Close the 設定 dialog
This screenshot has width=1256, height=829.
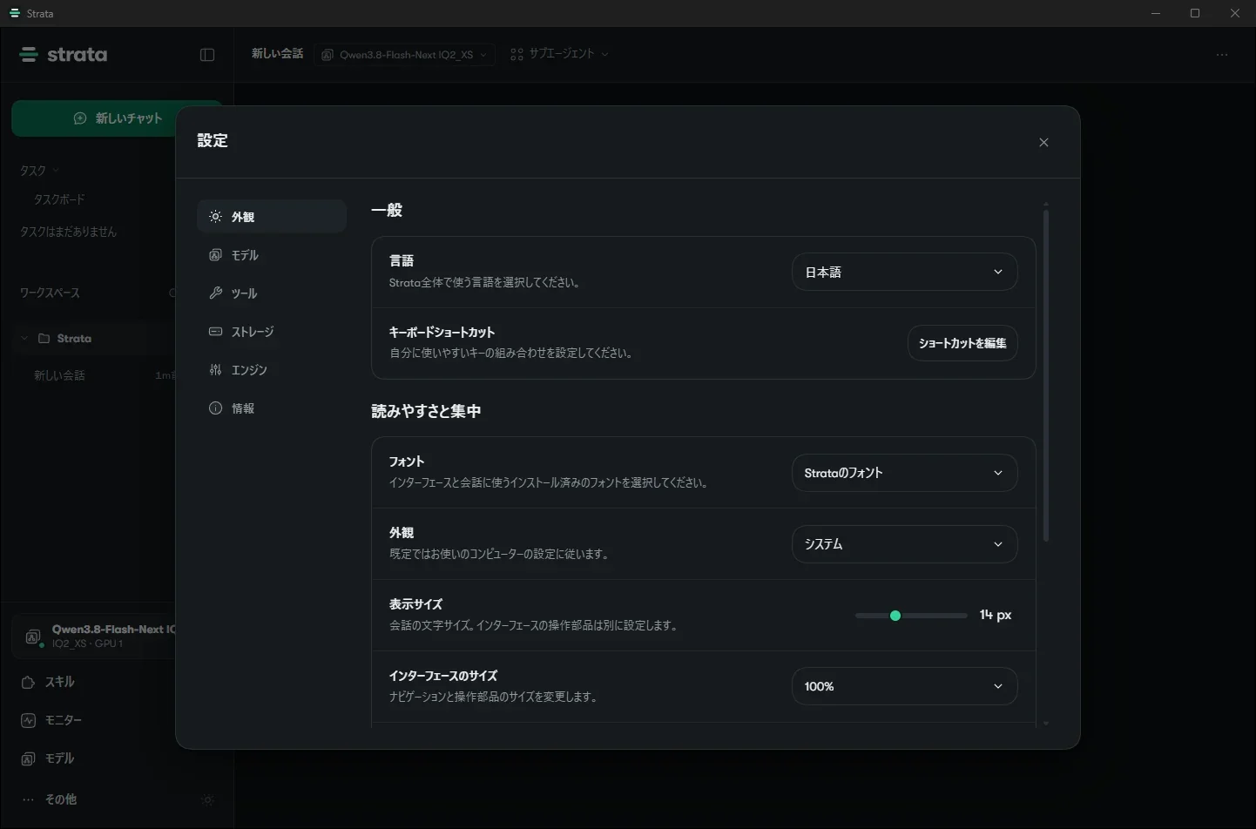coord(1043,143)
